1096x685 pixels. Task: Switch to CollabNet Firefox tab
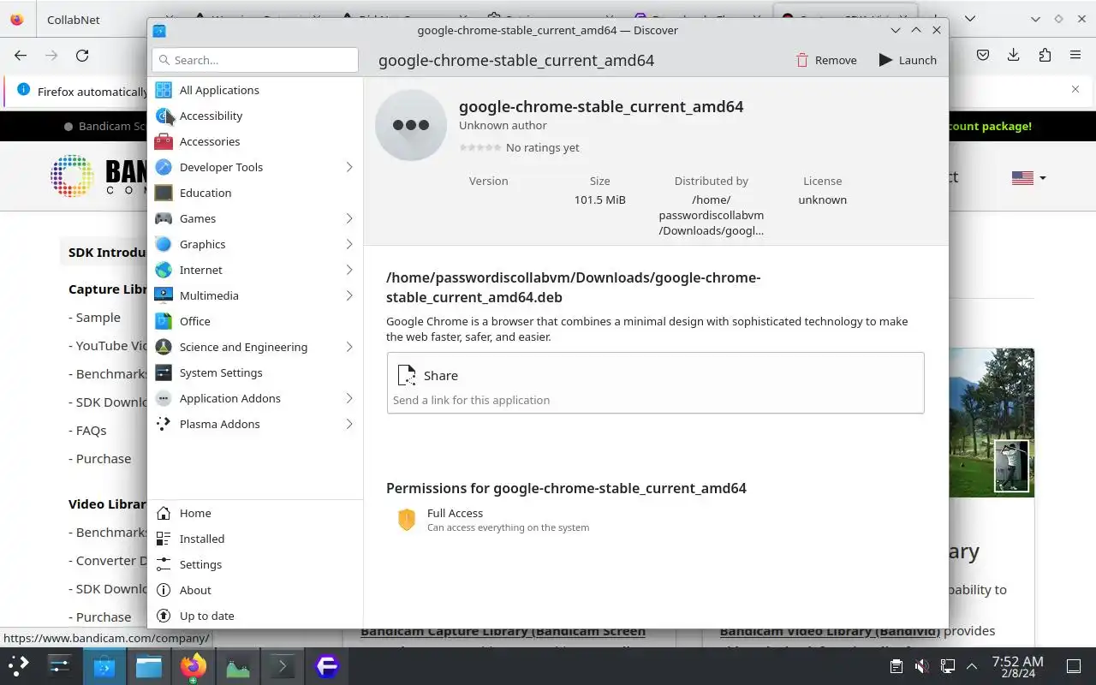pos(74,19)
